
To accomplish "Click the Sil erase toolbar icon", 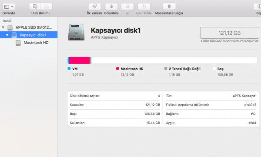I will (127, 7).
